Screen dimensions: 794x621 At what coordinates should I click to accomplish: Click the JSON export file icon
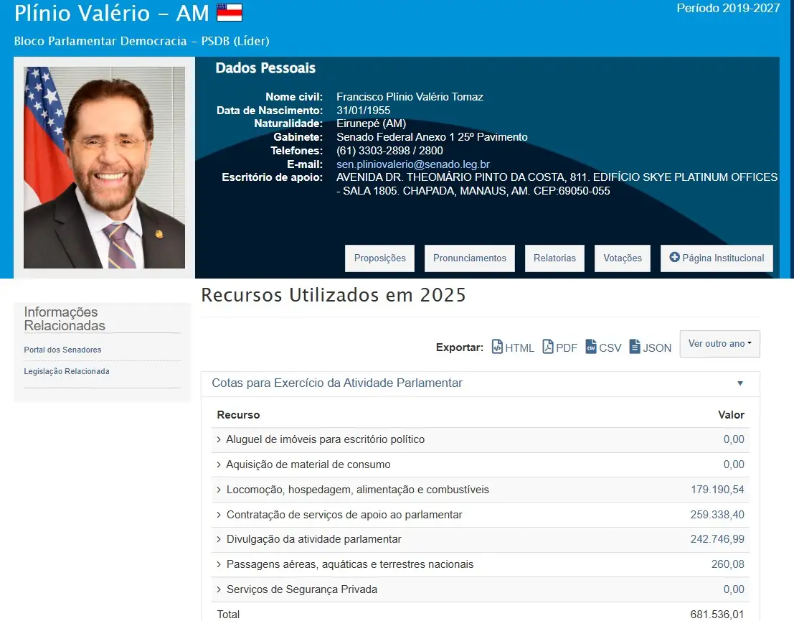tap(635, 347)
